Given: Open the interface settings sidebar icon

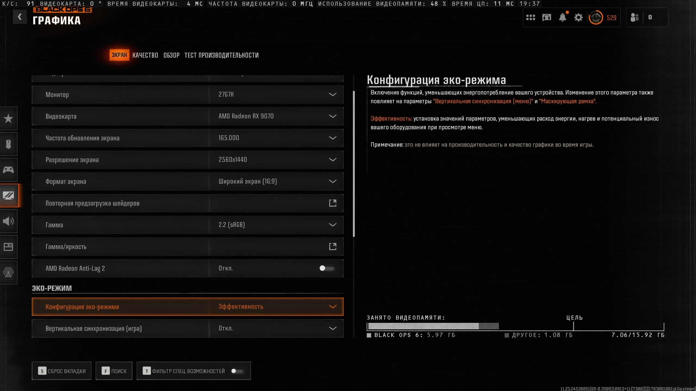Looking at the screenshot, I should click(x=8, y=247).
